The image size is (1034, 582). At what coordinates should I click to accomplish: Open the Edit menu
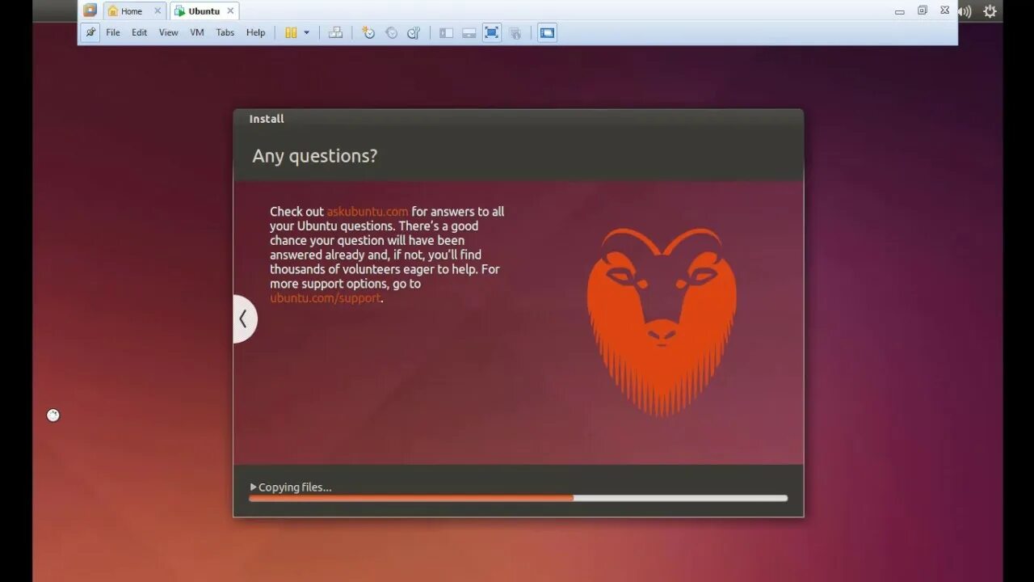pyautogui.click(x=140, y=32)
